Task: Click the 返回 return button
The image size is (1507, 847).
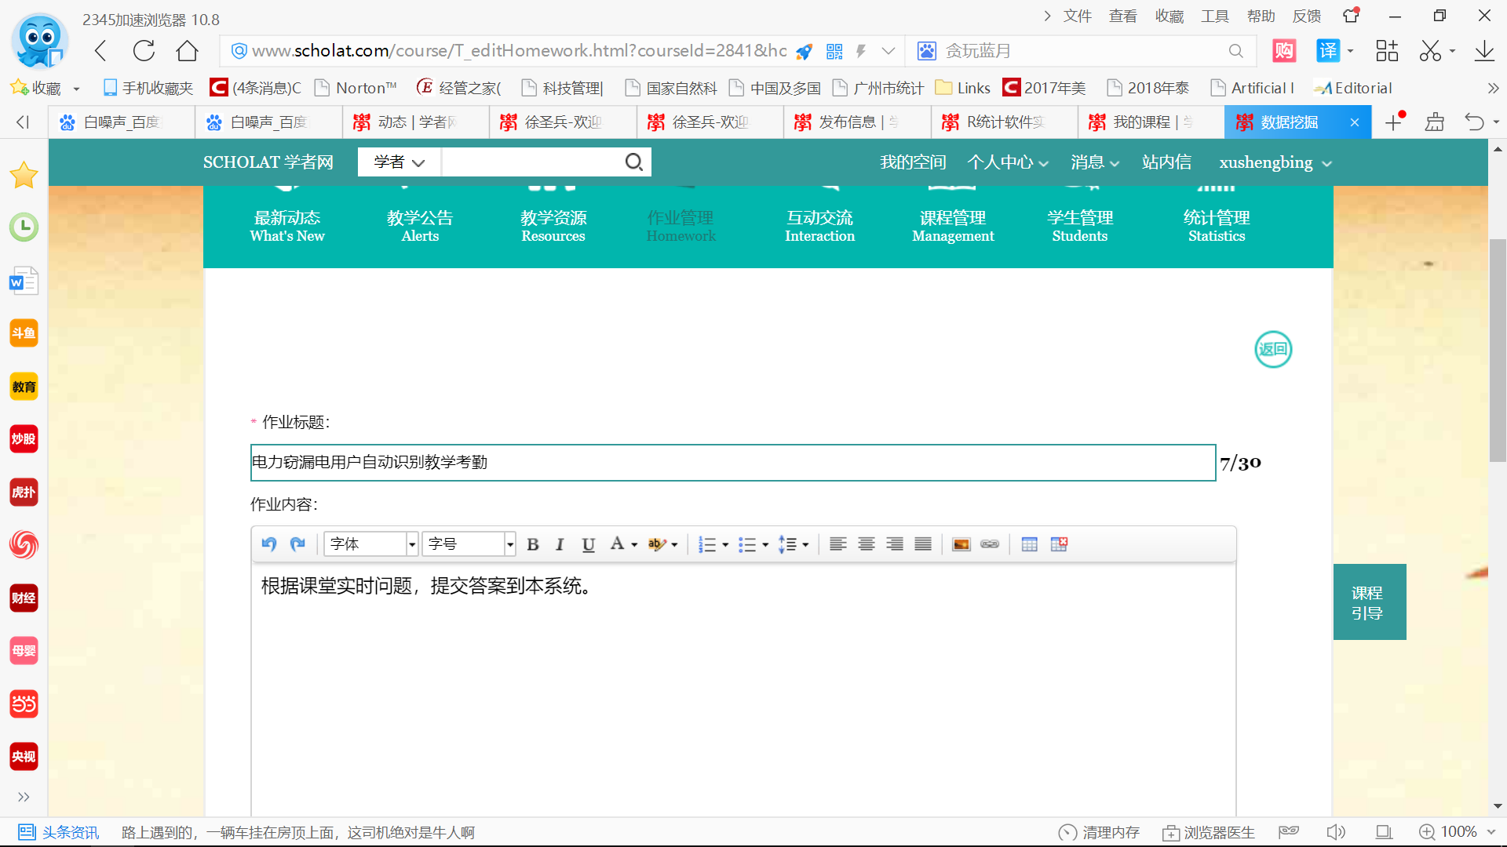Action: 1272,350
